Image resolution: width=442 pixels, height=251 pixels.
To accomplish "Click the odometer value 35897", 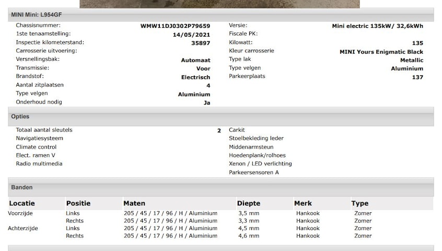I will click(201, 43).
